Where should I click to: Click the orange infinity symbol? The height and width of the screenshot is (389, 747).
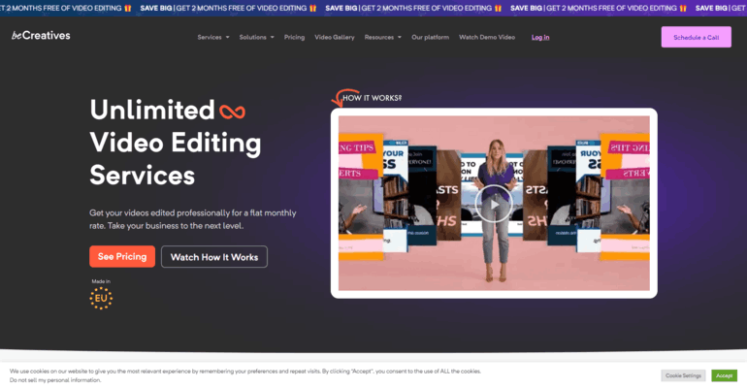[232, 112]
